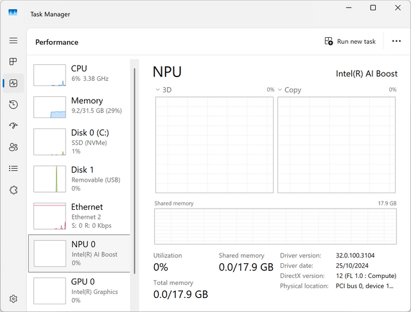Viewport: 411px width, 312px height.
Task: Open the more options ellipsis menu
Action: click(396, 41)
